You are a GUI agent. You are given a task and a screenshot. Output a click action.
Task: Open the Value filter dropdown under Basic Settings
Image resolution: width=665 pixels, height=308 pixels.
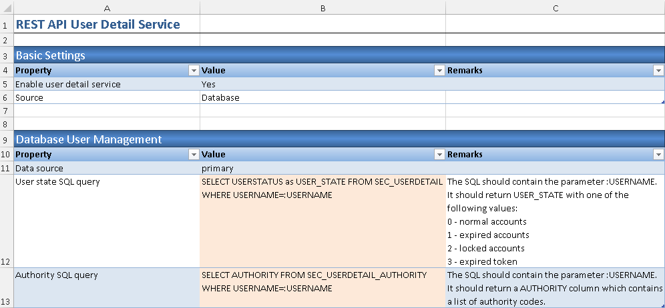(439, 71)
